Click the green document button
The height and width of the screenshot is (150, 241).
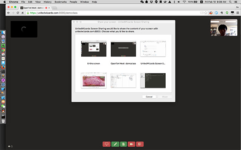coord(124,144)
